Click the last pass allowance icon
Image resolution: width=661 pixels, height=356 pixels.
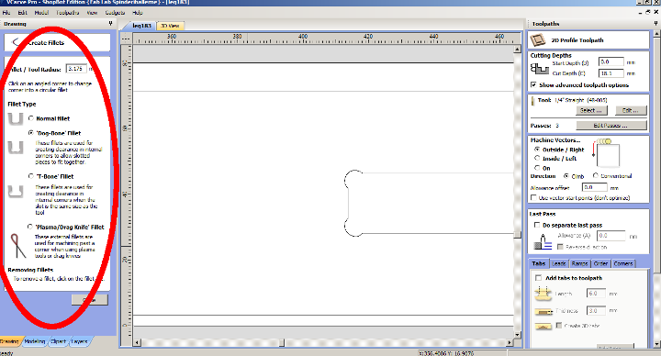tap(543, 241)
